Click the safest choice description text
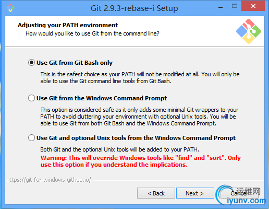Viewport: 269px width, 209px height. point(140,78)
